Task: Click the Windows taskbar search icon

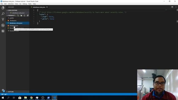Action: click(x=8, y=97)
